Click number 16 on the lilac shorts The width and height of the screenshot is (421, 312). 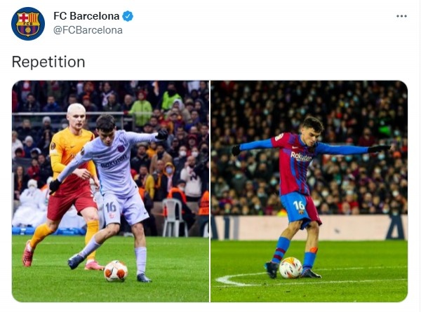point(111,207)
